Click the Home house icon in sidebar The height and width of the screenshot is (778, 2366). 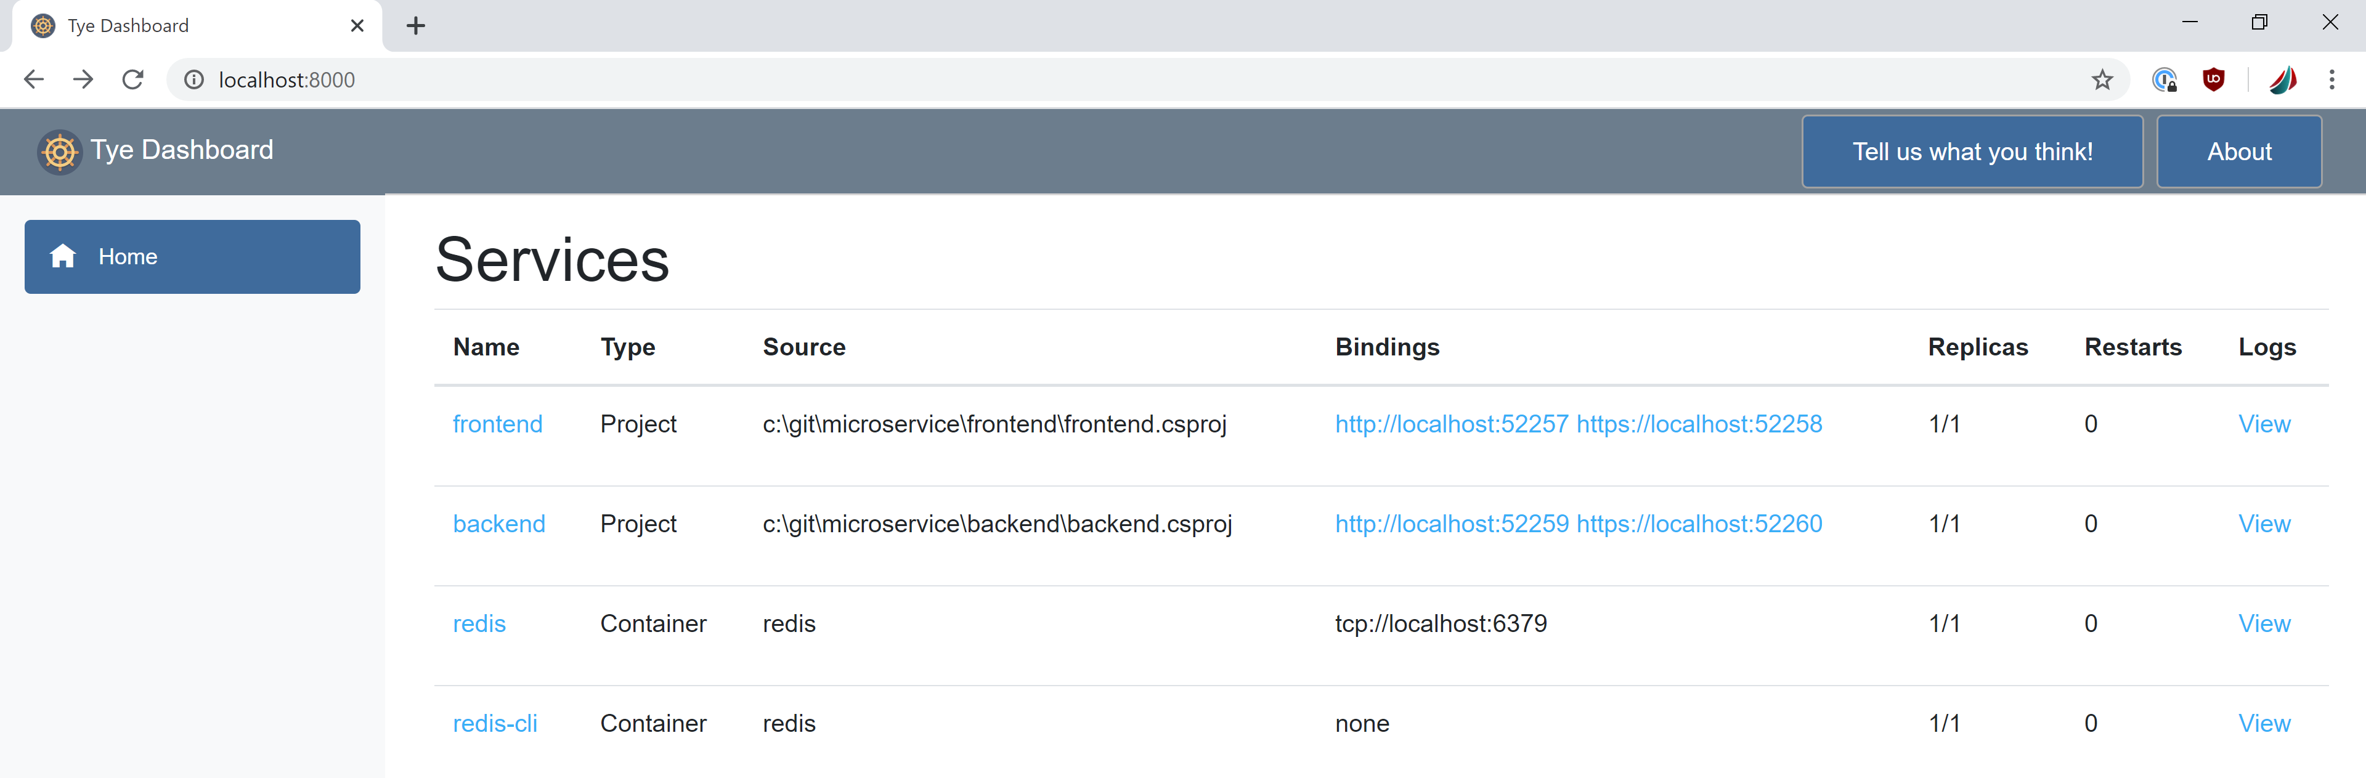62,256
